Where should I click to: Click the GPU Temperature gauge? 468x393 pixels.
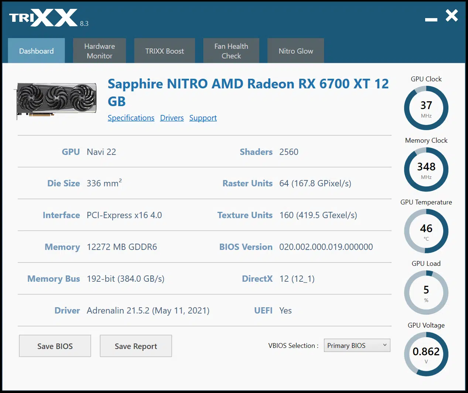coord(426,231)
